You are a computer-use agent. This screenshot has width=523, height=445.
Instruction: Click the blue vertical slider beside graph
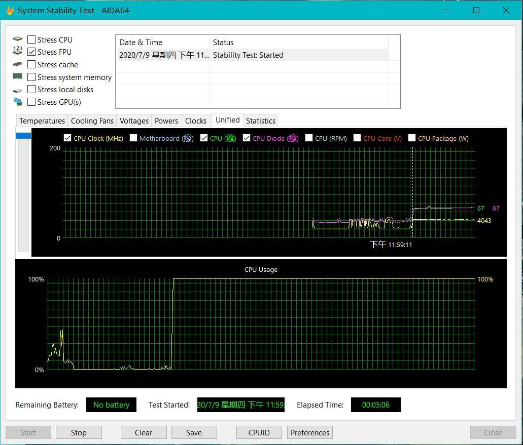tap(23, 136)
